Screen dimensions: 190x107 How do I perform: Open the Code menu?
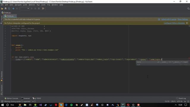25,5
